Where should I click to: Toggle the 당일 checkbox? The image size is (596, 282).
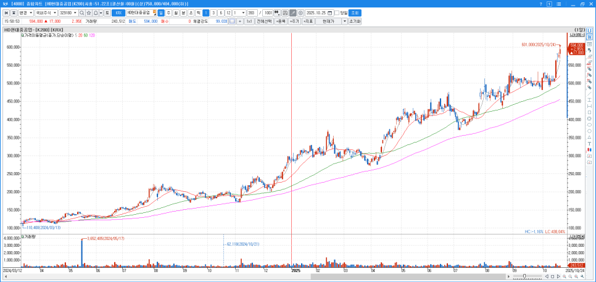337,12
